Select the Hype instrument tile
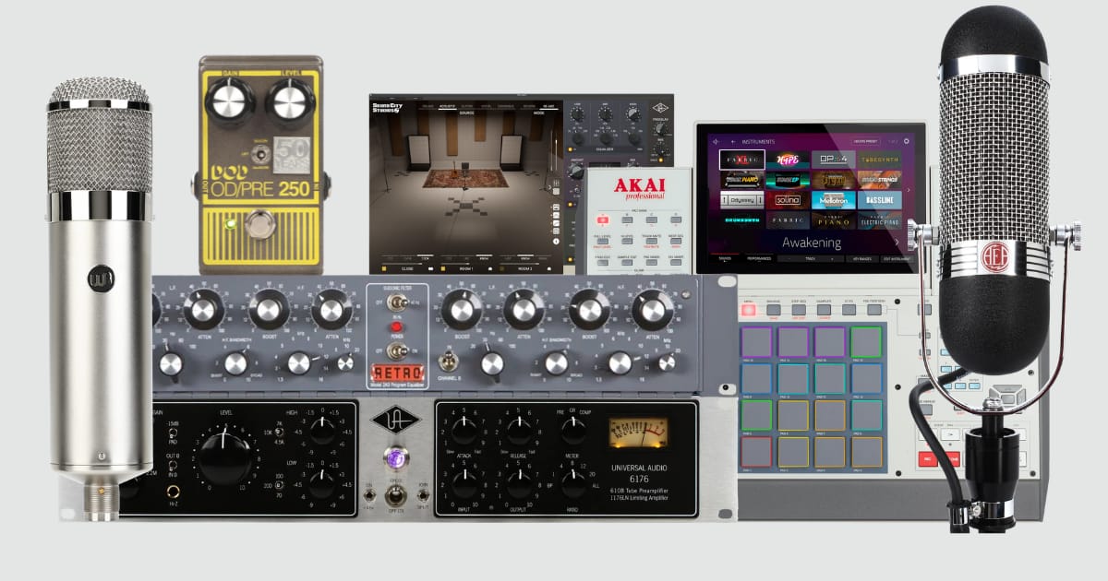This screenshot has height=581, width=1108. (788, 160)
